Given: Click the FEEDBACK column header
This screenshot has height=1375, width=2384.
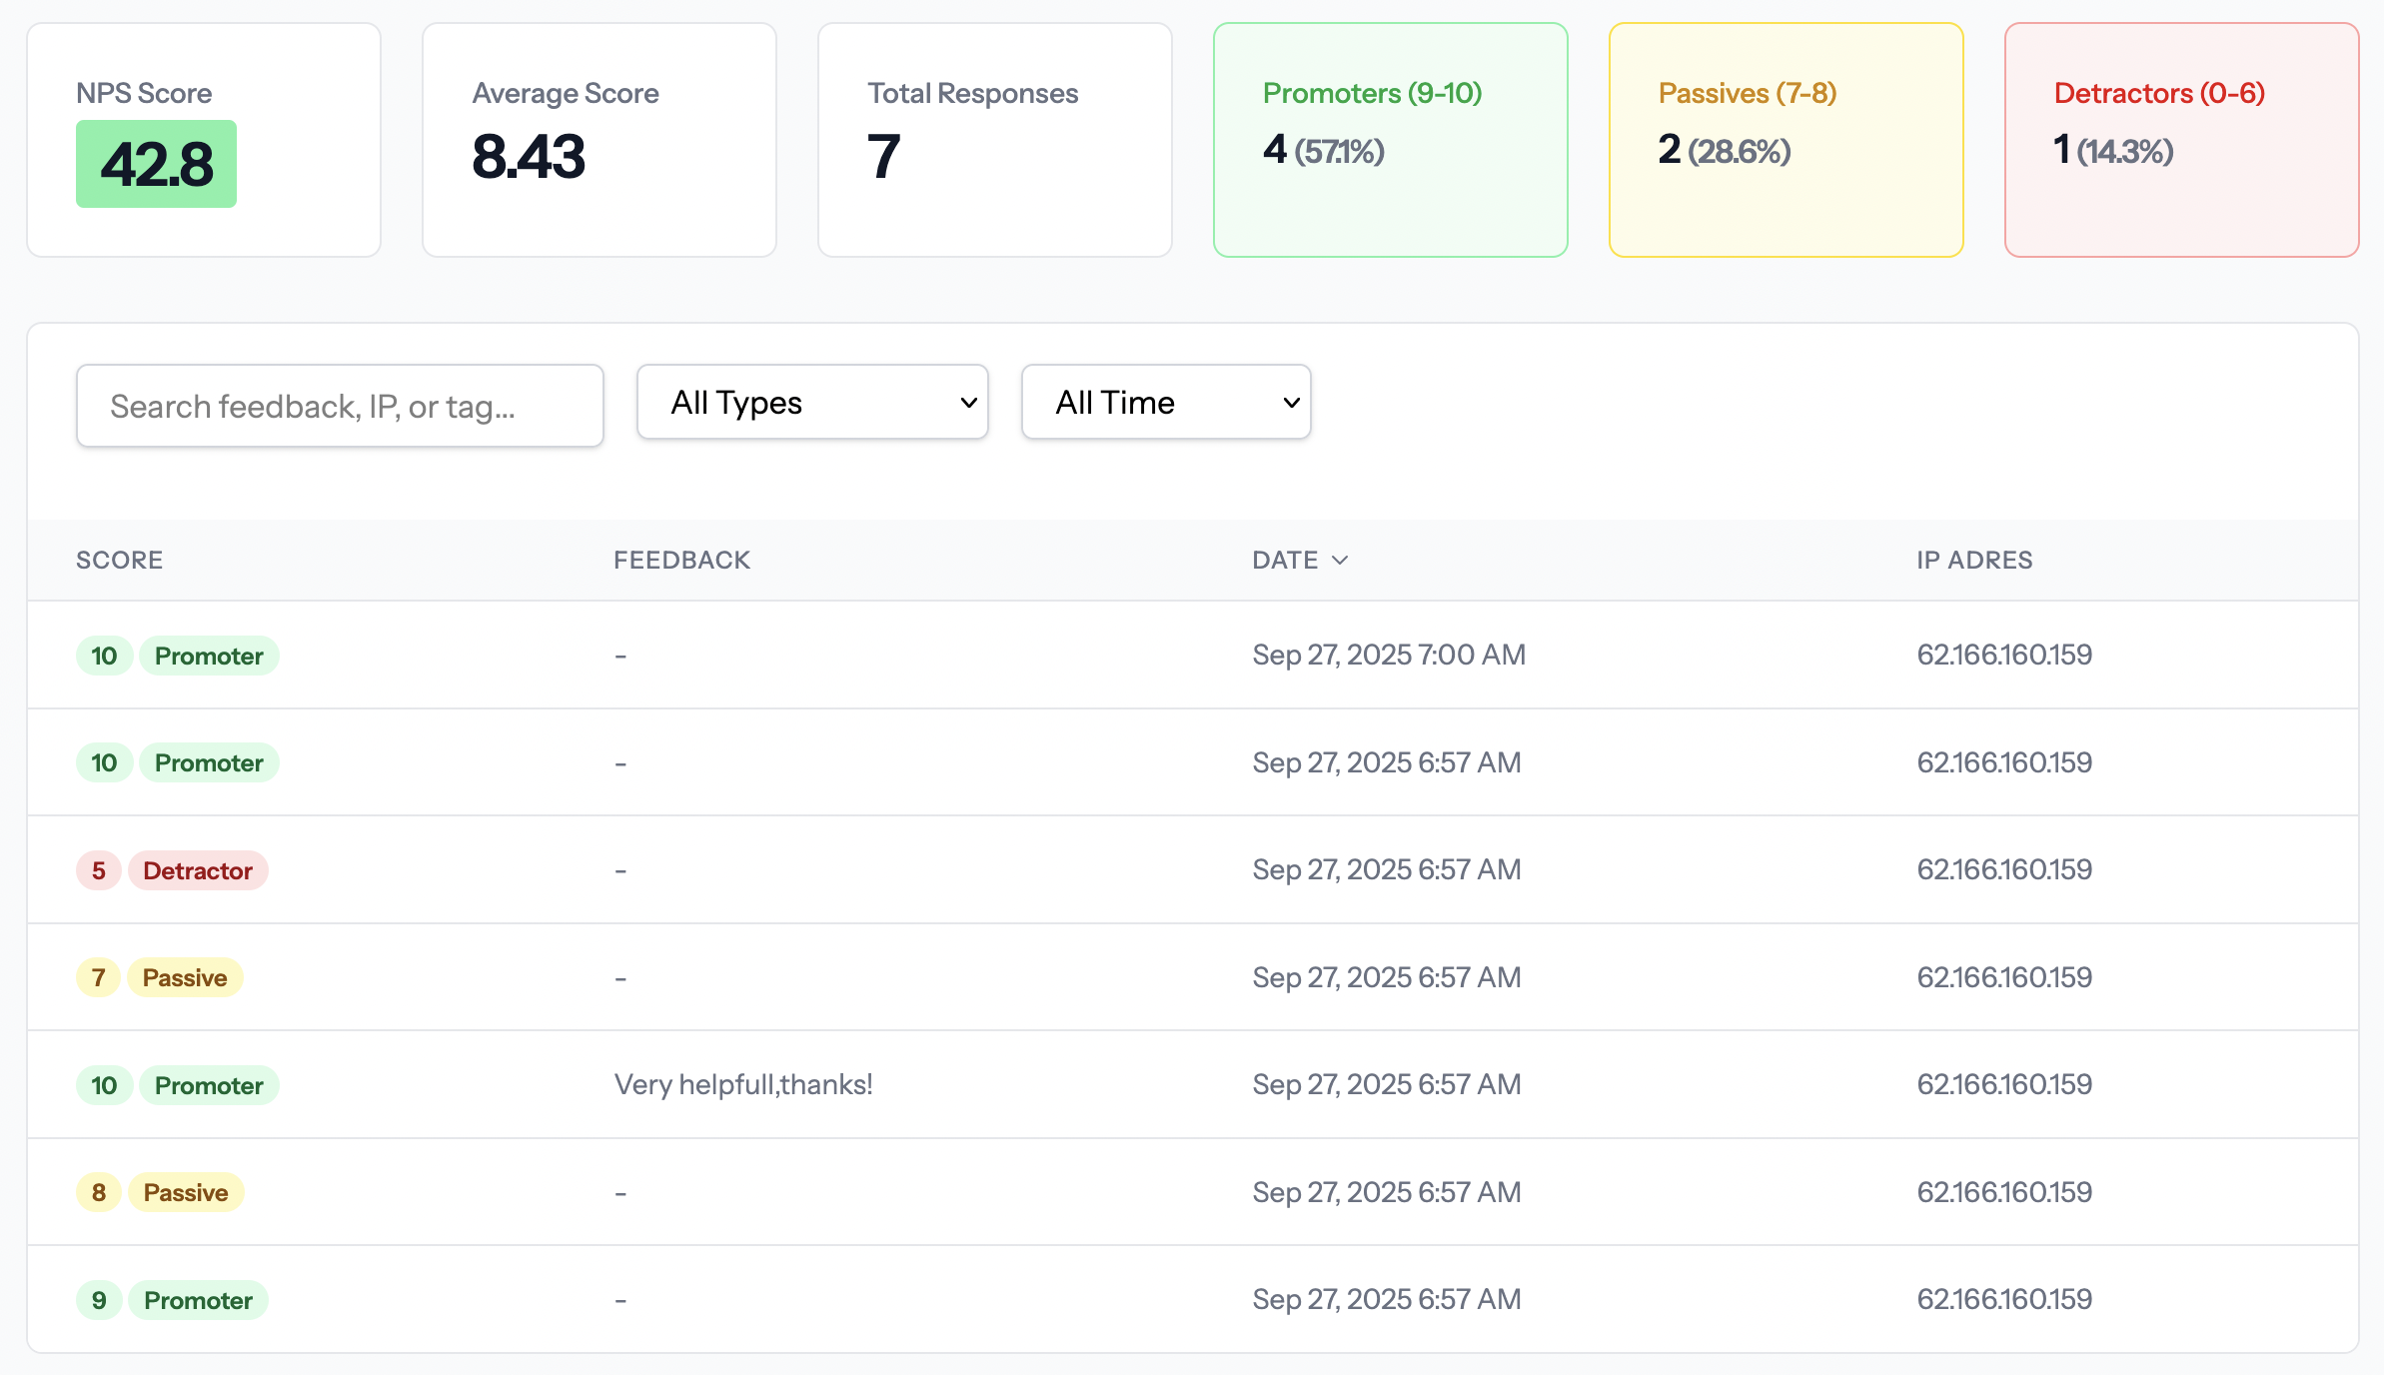Looking at the screenshot, I should (682, 560).
